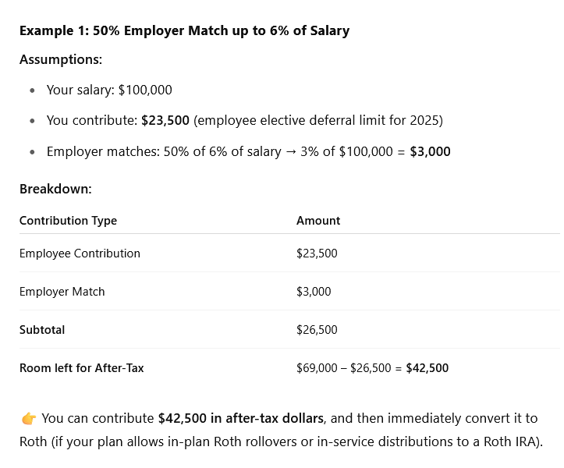Click the Contribution Type column header
The image size is (564, 468).
[68, 221]
